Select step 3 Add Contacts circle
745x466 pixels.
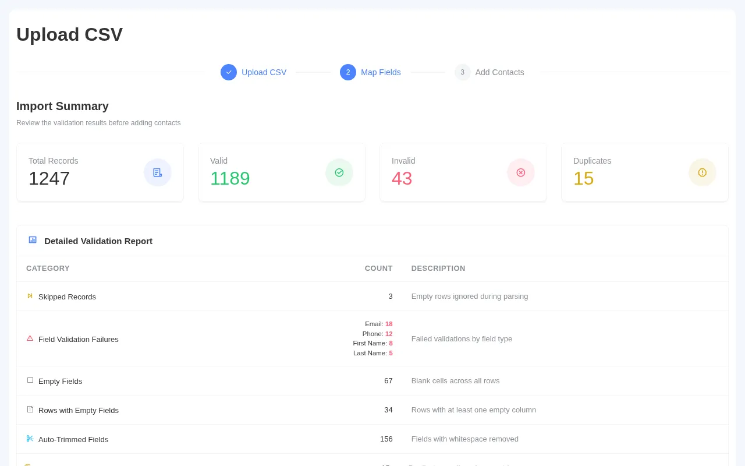[462, 72]
